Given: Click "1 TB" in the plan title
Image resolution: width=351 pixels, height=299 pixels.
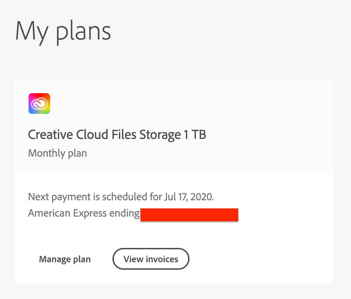Looking at the screenshot, I should (x=195, y=135).
